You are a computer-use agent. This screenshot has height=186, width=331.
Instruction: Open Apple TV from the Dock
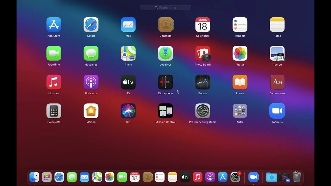(x=185, y=177)
